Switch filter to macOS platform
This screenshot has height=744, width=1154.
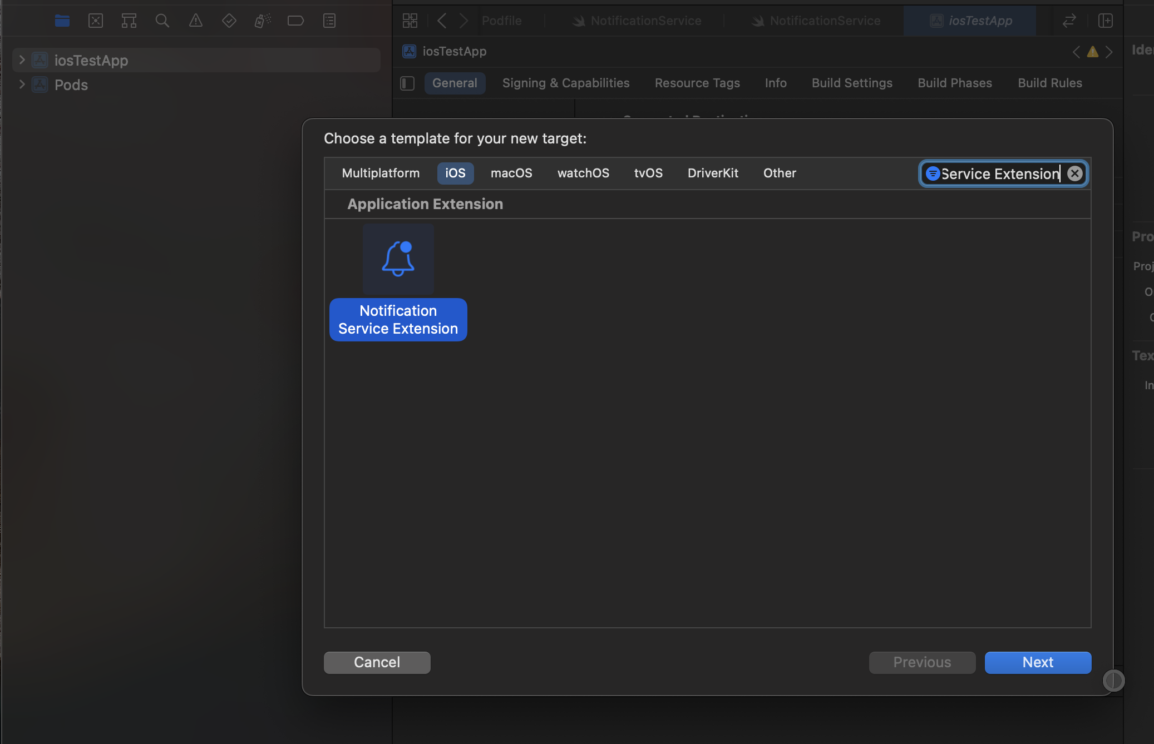coord(511,173)
